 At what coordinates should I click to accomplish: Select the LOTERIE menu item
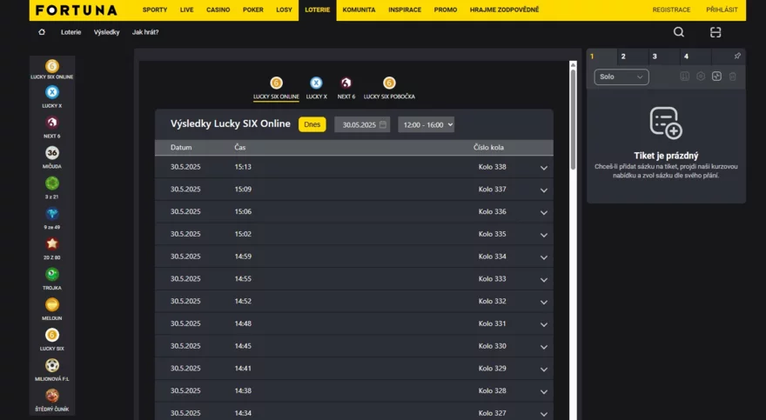(x=318, y=10)
